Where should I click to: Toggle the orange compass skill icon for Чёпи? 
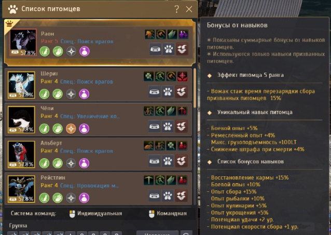pos(71,129)
